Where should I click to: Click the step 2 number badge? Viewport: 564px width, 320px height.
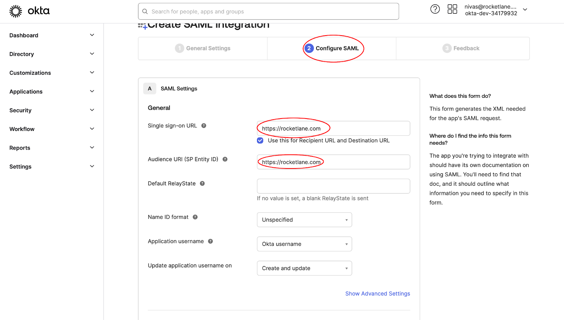coord(309,48)
